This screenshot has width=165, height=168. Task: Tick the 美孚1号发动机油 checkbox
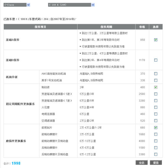pos(156,80)
